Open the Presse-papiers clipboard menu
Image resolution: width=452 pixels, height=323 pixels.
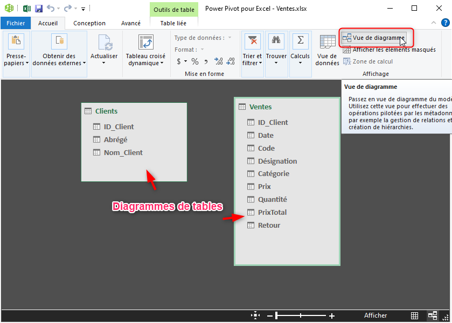pyautogui.click(x=16, y=54)
